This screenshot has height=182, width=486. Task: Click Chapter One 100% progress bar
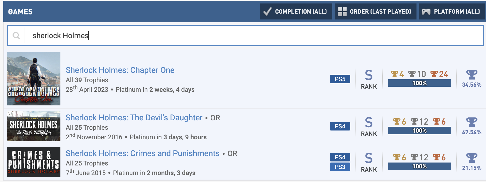419,83
